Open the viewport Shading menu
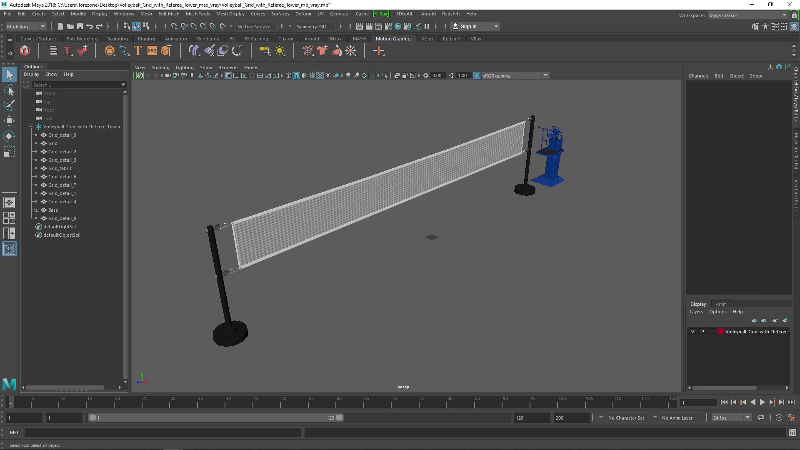The height and width of the screenshot is (450, 800). (160, 67)
